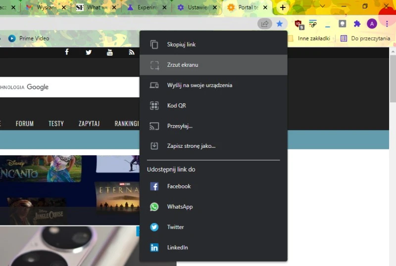Image resolution: width=396 pixels, height=266 pixels.
Task: Open the tab search chevron
Action: 322,6
